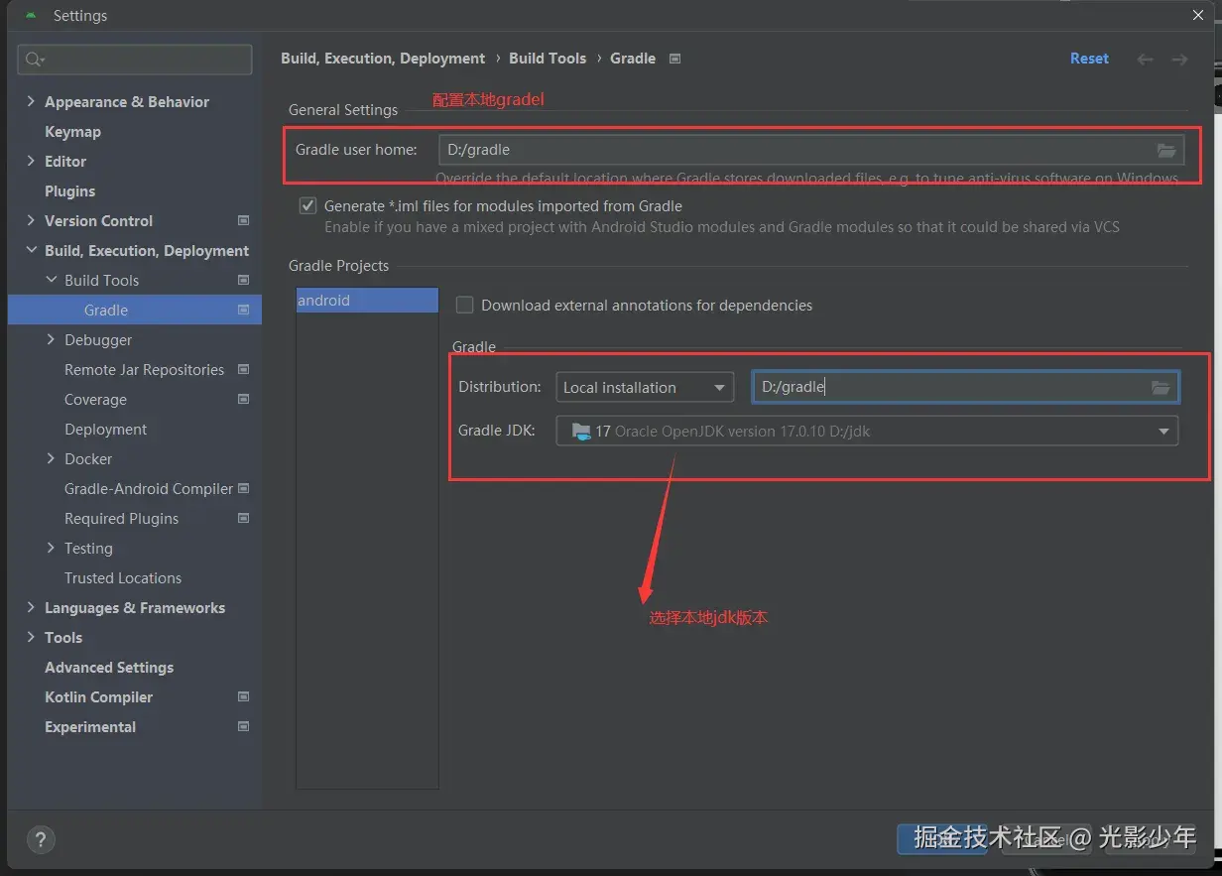Select Trusted Locations in settings tree
This screenshot has width=1222, height=876.
123,578
